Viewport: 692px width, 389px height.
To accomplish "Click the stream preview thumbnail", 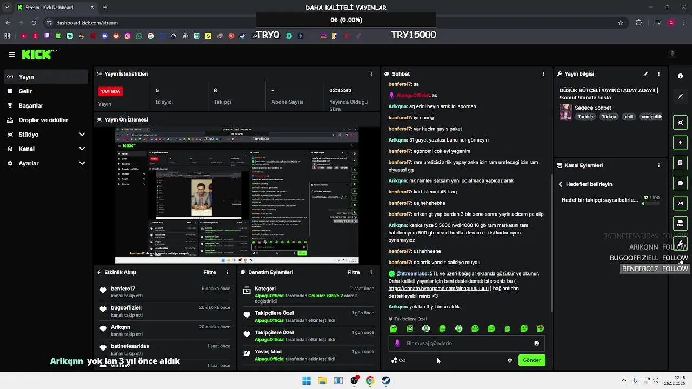I will tap(237, 196).
